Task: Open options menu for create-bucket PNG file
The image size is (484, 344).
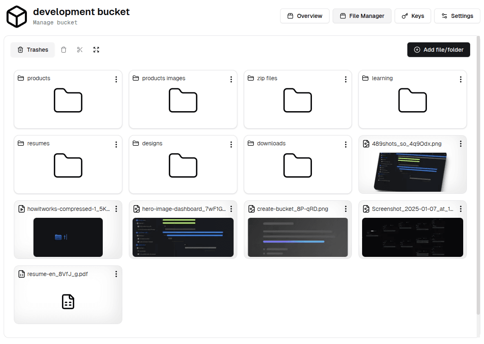Action: click(x=345, y=209)
